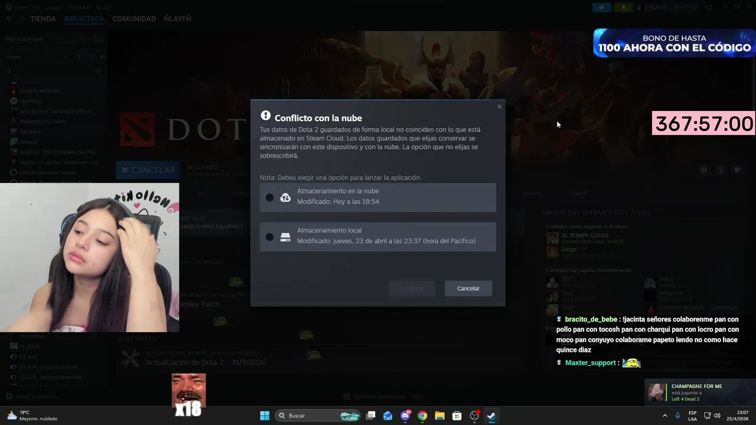The height and width of the screenshot is (425, 756).
Task: Toggle the collections grid view icon
Action: click(98, 38)
